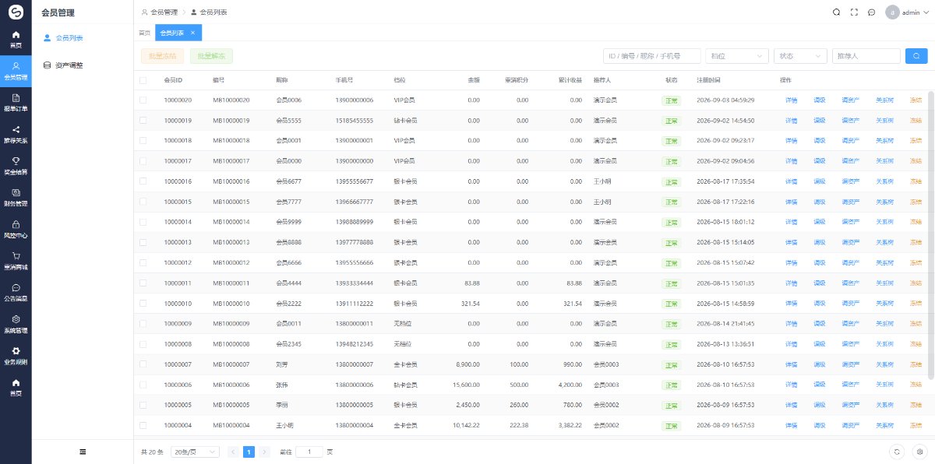The height and width of the screenshot is (464, 935).
Task: Open the 复消商城 cart icon
Action: tap(16, 255)
